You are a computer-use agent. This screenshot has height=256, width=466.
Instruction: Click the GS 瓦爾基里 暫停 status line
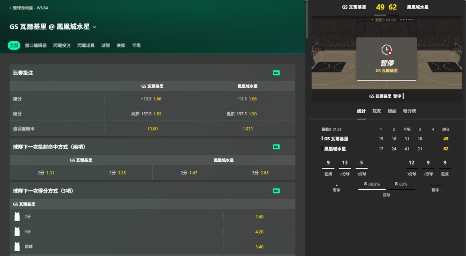(385, 96)
